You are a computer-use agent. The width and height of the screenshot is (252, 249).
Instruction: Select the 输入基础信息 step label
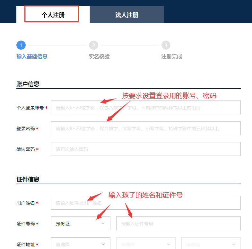(32, 56)
